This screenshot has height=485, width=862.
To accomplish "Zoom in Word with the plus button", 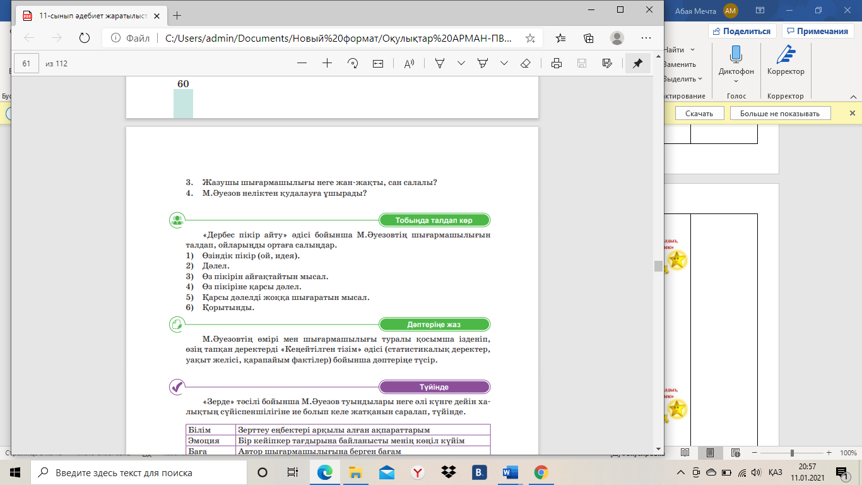I will 829,453.
